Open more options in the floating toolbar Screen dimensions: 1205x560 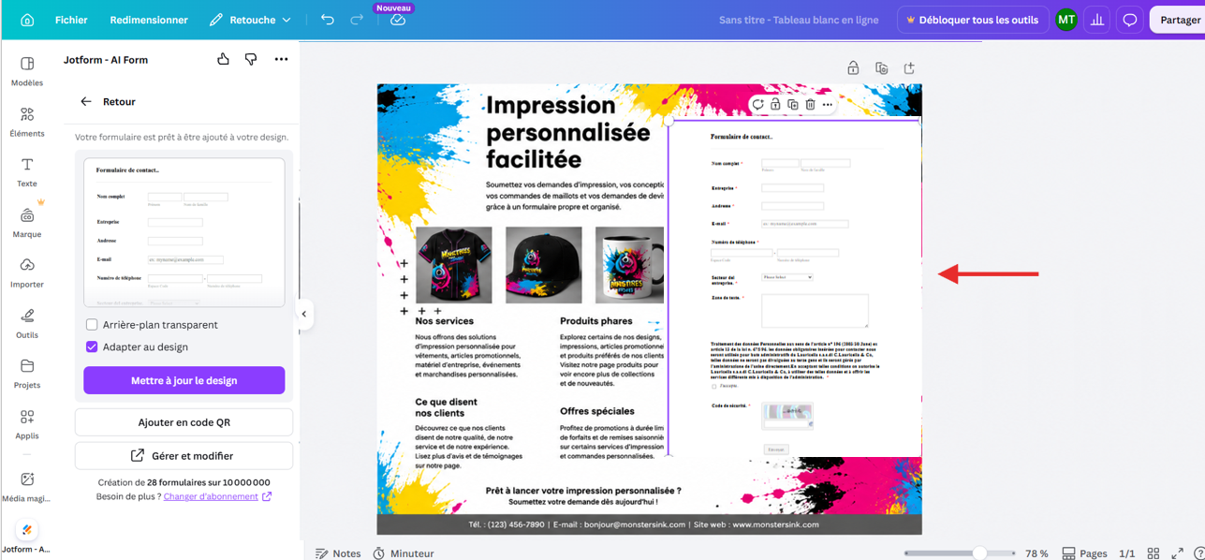tap(828, 105)
